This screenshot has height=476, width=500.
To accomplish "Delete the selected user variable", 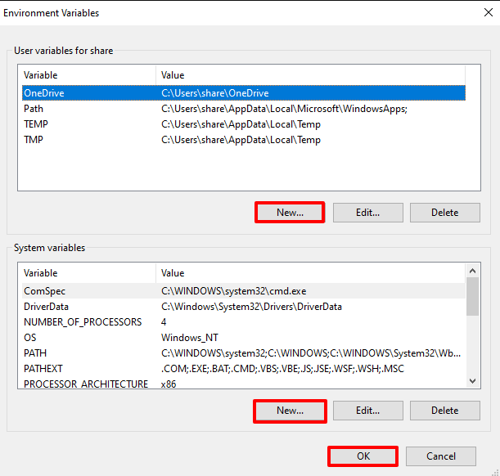I will (x=445, y=213).
